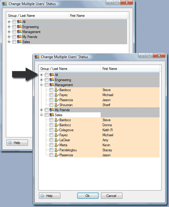Click the My Friends group icon in back window
The width and height of the screenshot is (169, 207).
(x=19, y=37)
